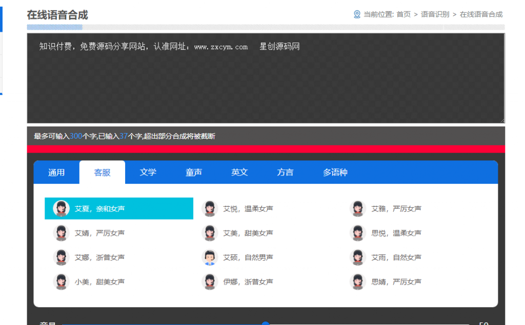Switch to the 通用 voice tab

click(x=56, y=172)
